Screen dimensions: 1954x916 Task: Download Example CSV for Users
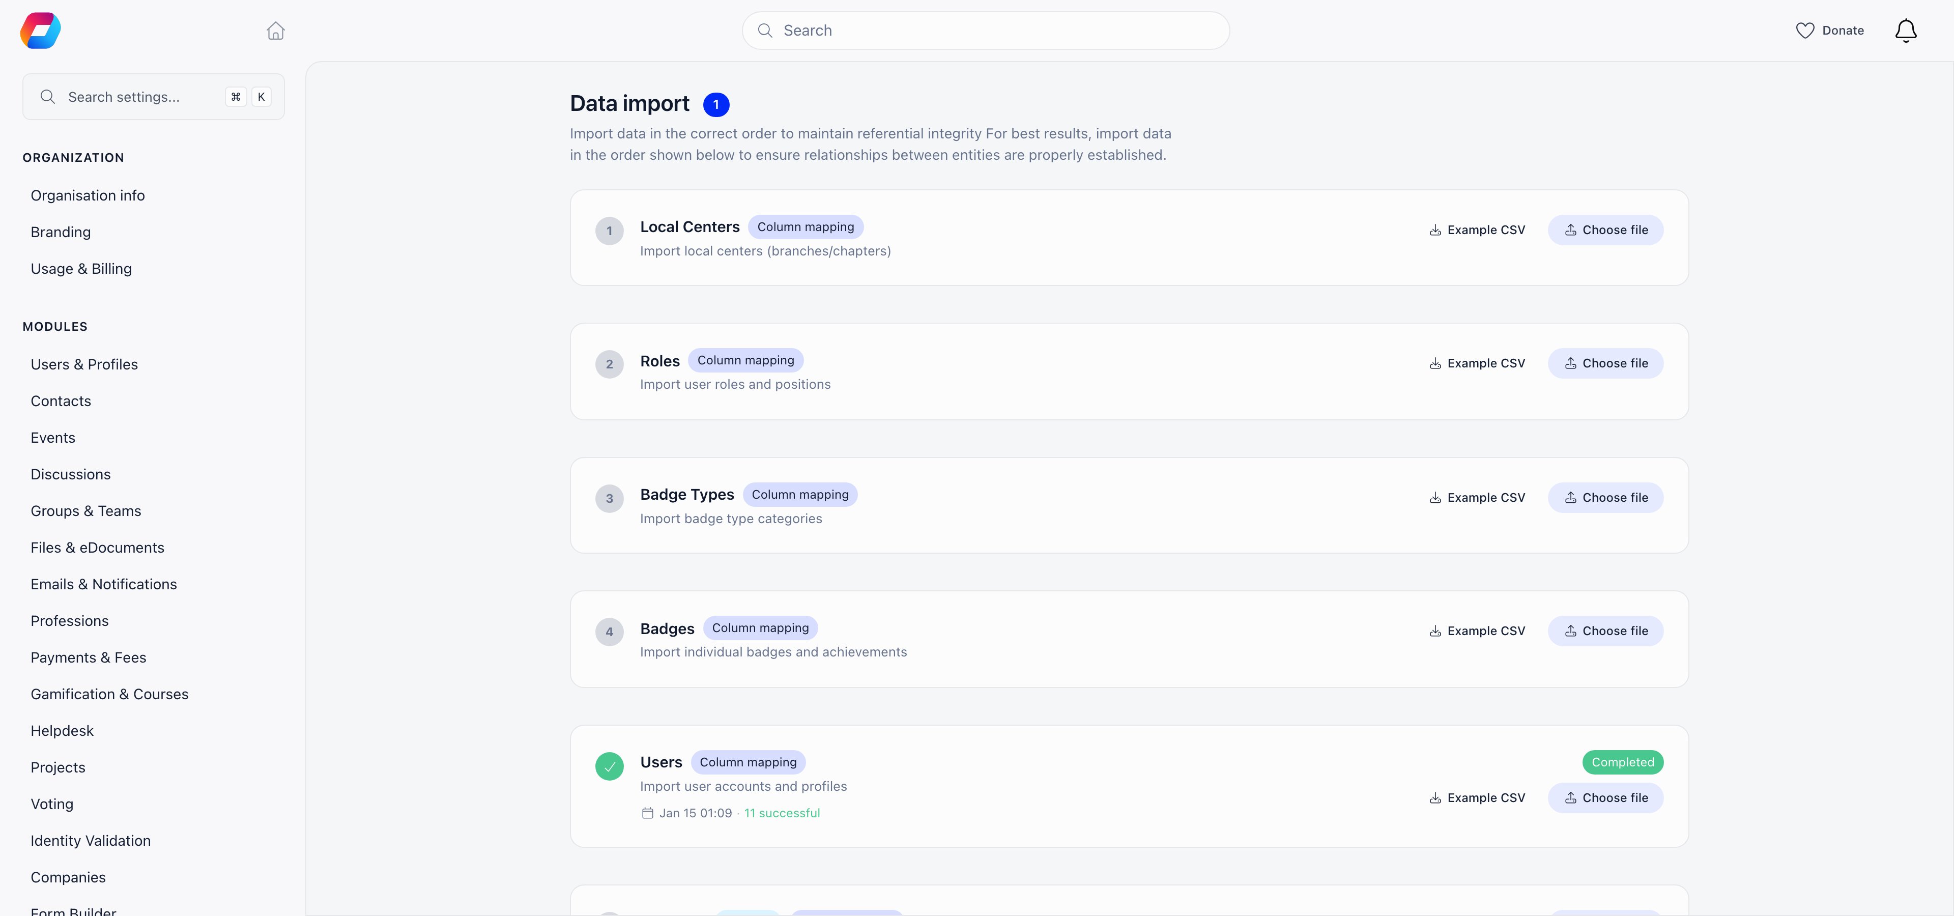pyautogui.click(x=1477, y=798)
